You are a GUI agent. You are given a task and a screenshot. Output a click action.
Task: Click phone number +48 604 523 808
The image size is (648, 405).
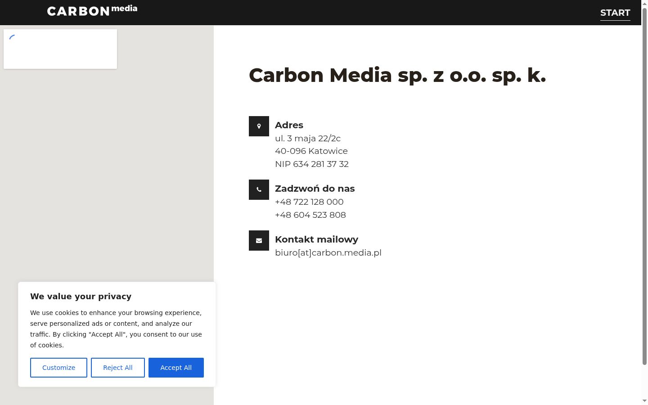(310, 215)
